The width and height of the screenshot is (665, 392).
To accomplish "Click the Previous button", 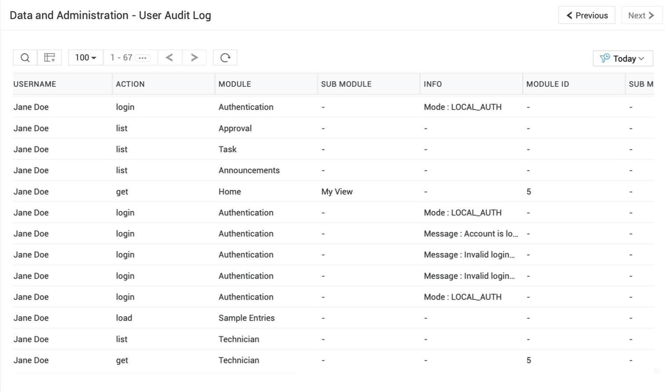I will click(x=586, y=15).
